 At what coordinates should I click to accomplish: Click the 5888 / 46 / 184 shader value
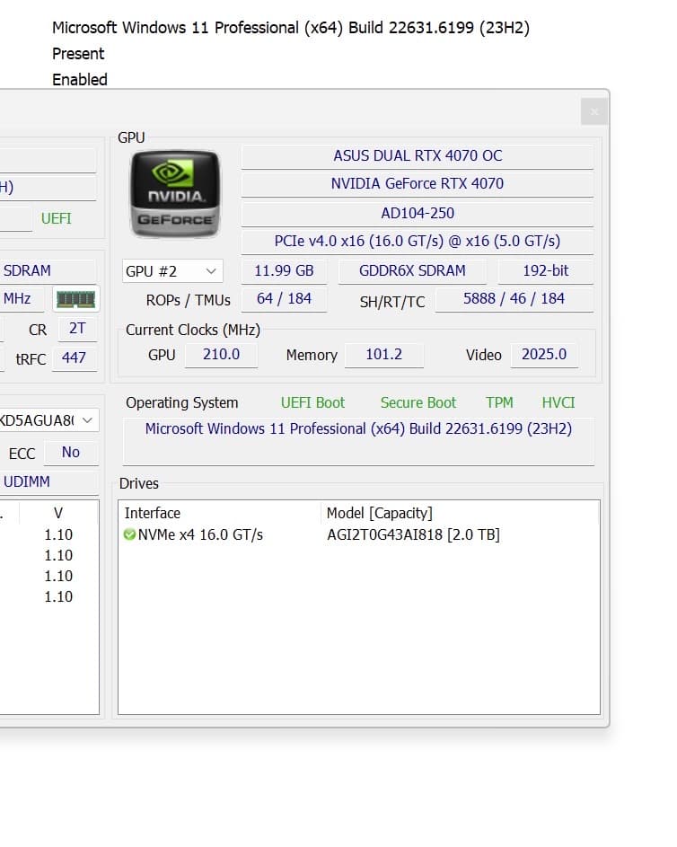pyautogui.click(x=514, y=299)
